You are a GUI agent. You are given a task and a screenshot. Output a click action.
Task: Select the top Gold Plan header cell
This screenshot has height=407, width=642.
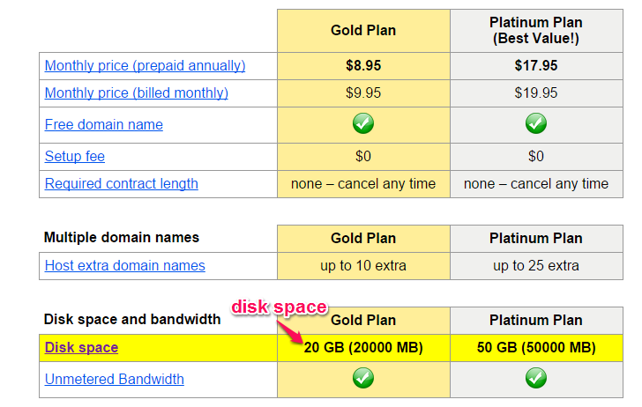(x=363, y=31)
